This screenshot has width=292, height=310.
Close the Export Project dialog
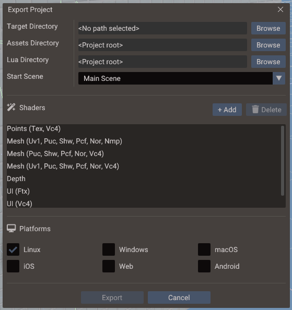coord(281,9)
